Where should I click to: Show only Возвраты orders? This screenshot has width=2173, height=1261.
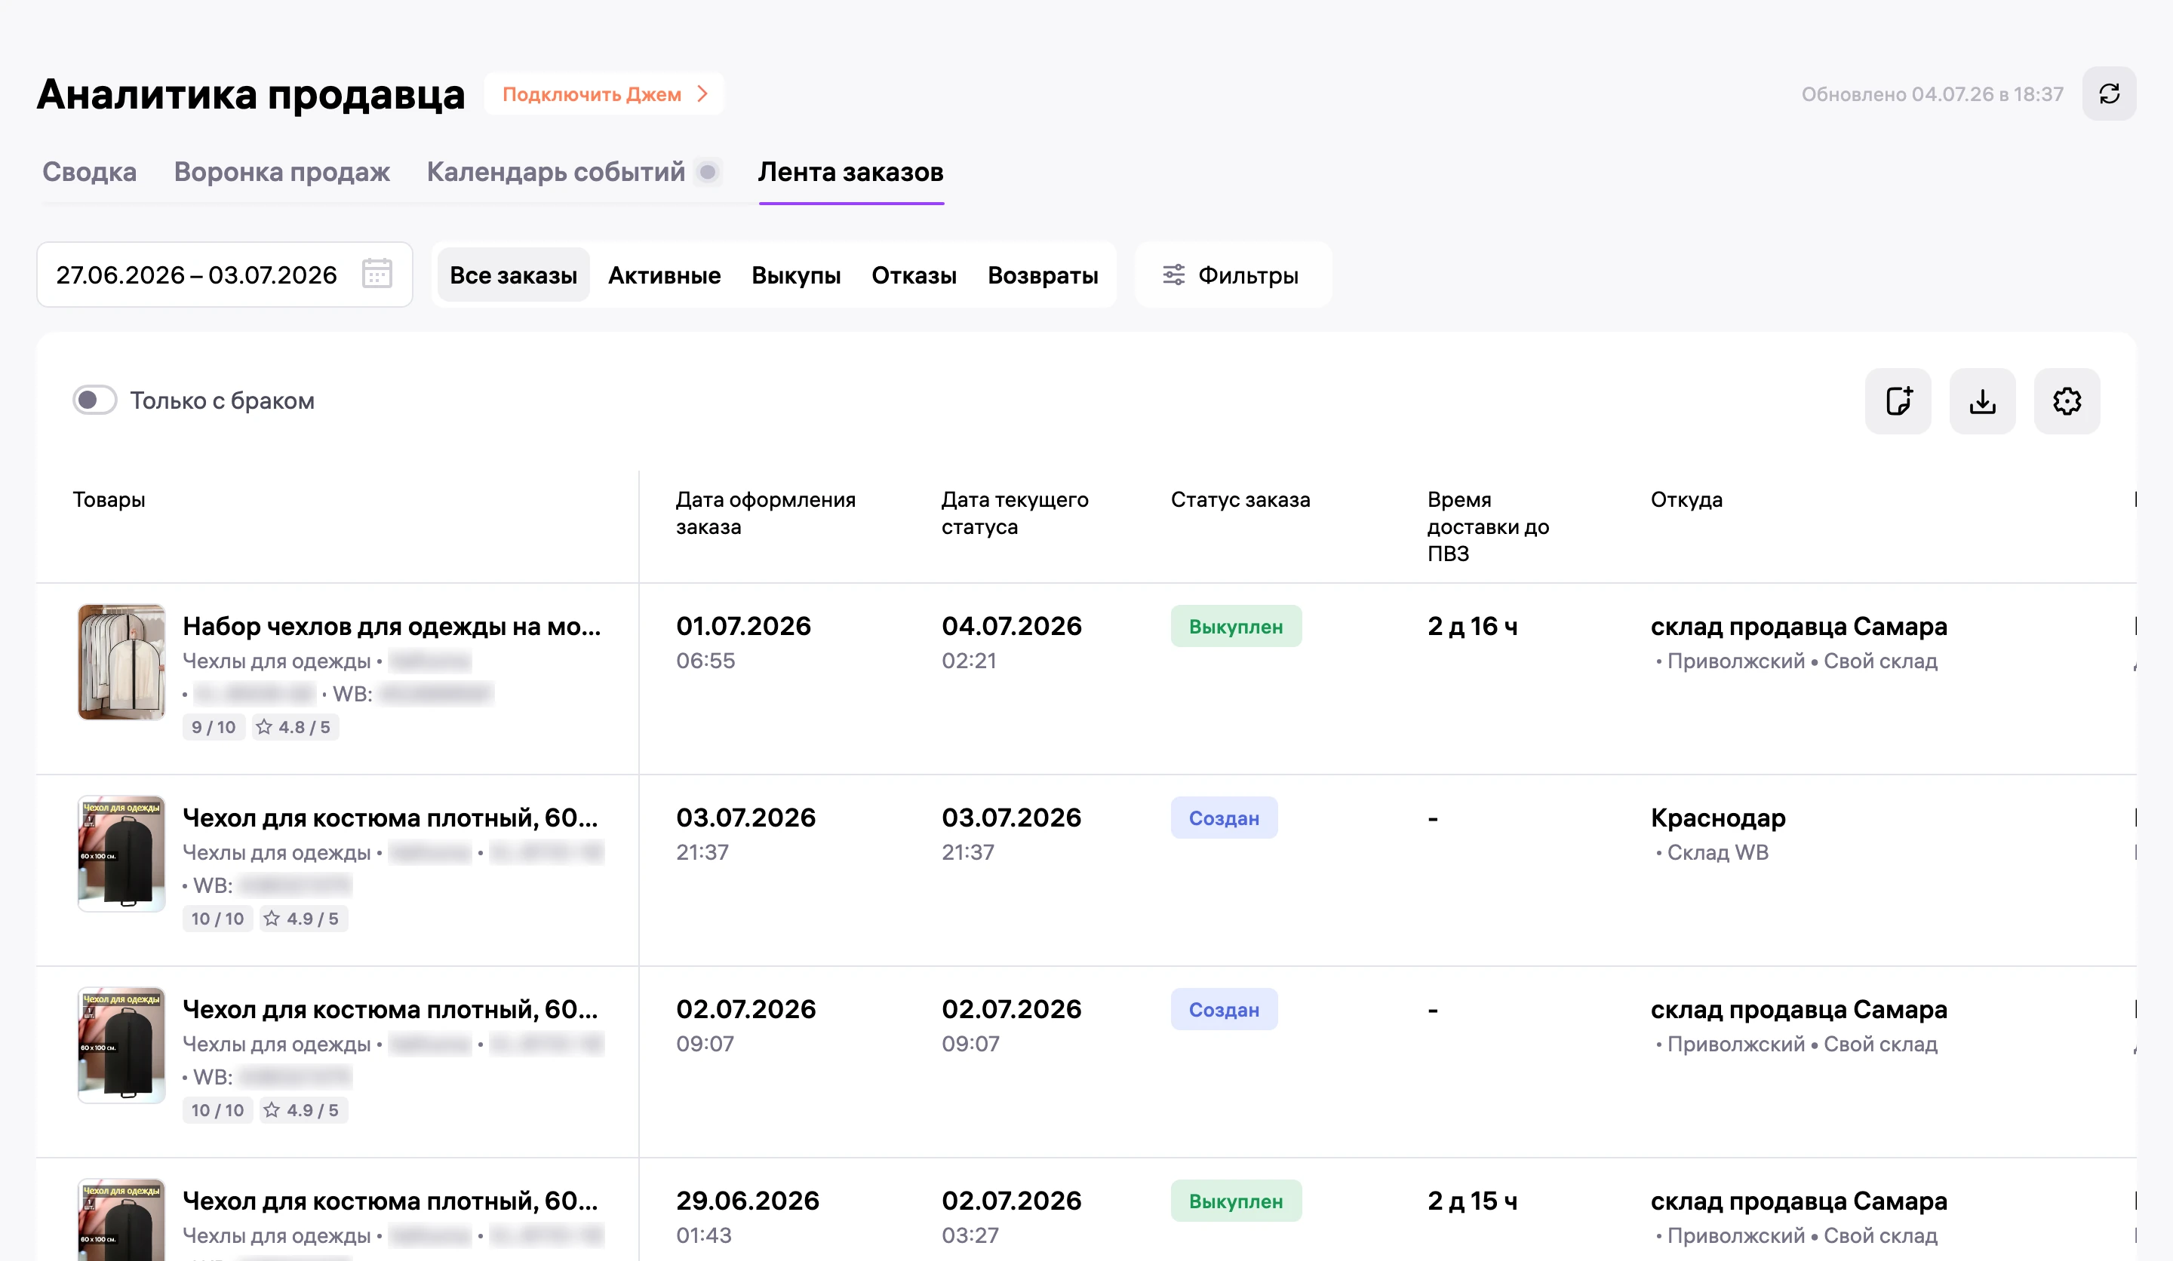pyautogui.click(x=1043, y=275)
